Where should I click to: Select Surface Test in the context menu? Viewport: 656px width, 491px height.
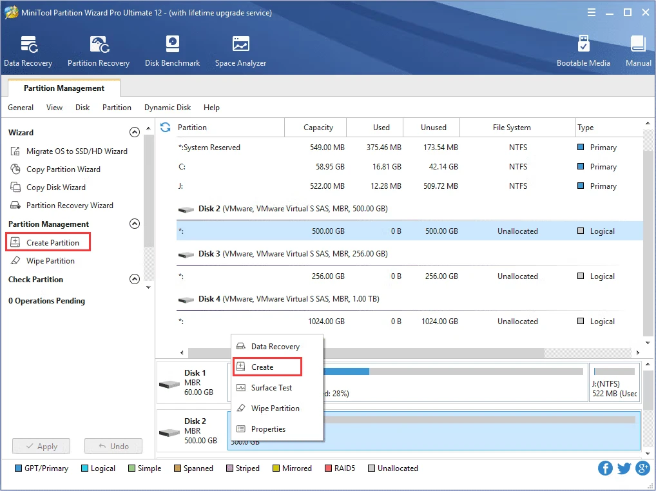click(x=272, y=387)
